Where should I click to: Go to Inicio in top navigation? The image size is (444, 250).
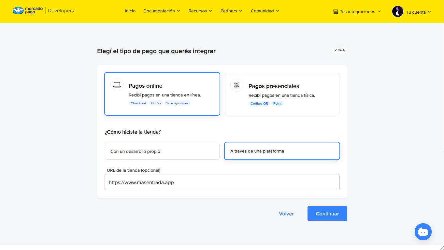[130, 11]
